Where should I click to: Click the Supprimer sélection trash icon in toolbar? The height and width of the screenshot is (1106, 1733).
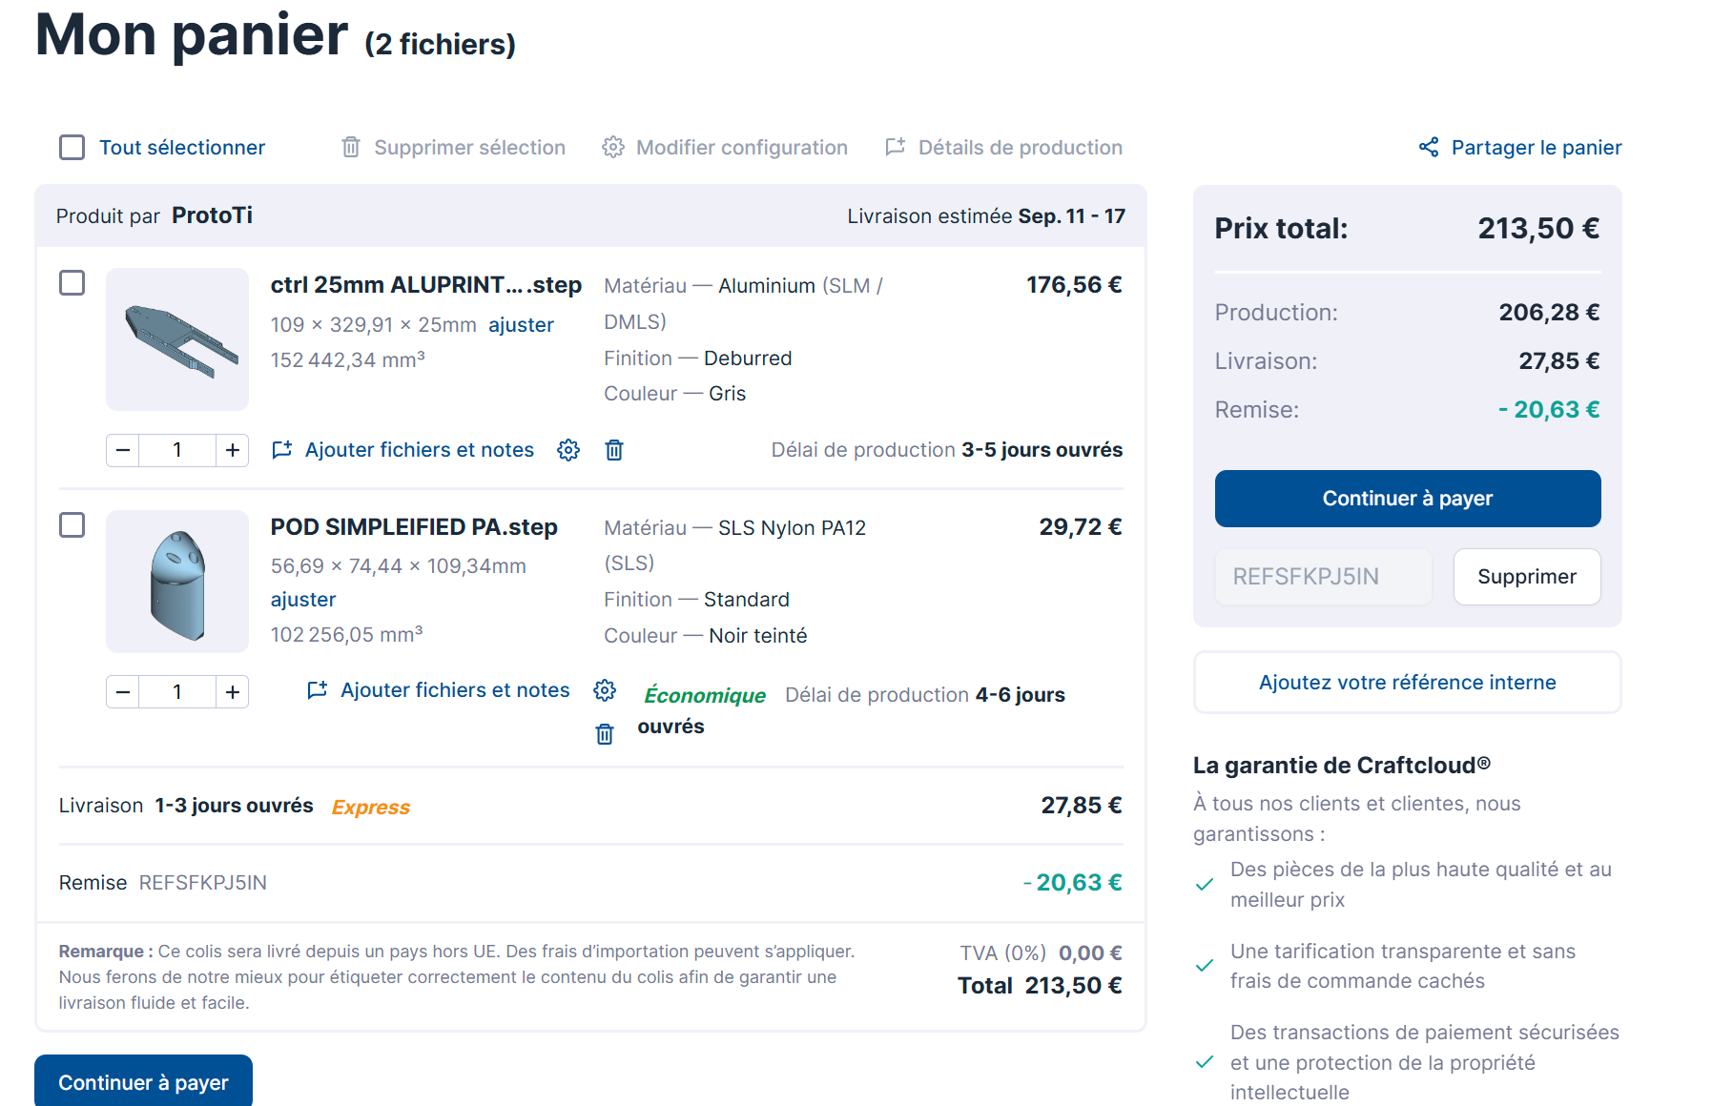tap(351, 147)
